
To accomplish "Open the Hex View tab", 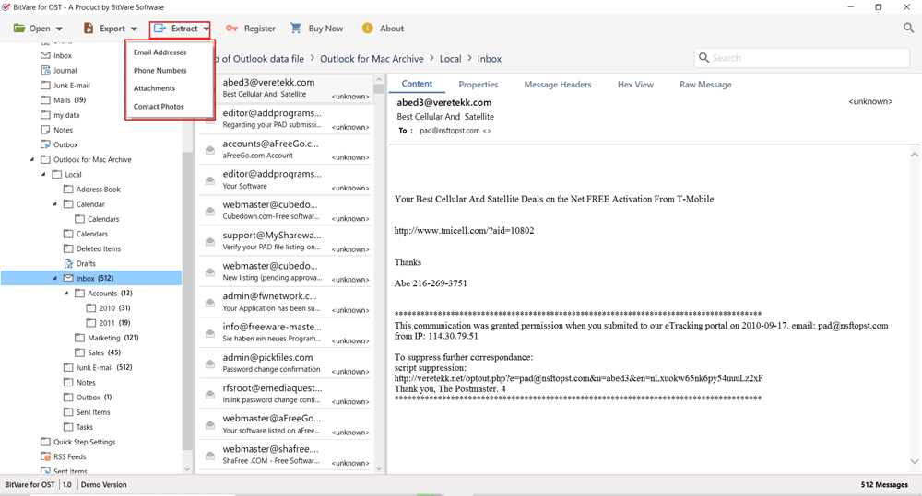I will click(x=635, y=85).
